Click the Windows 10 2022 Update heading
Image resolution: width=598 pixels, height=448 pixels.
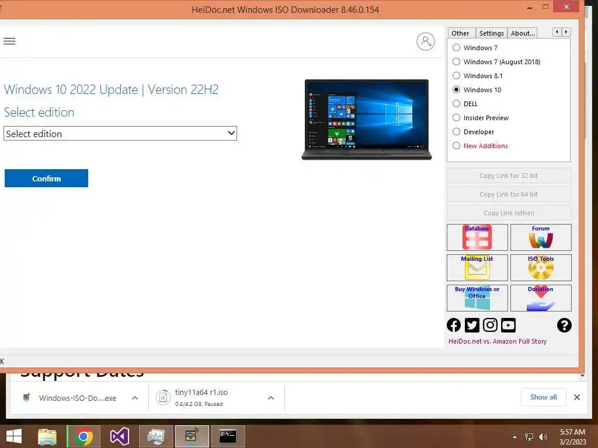pyautogui.click(x=111, y=89)
